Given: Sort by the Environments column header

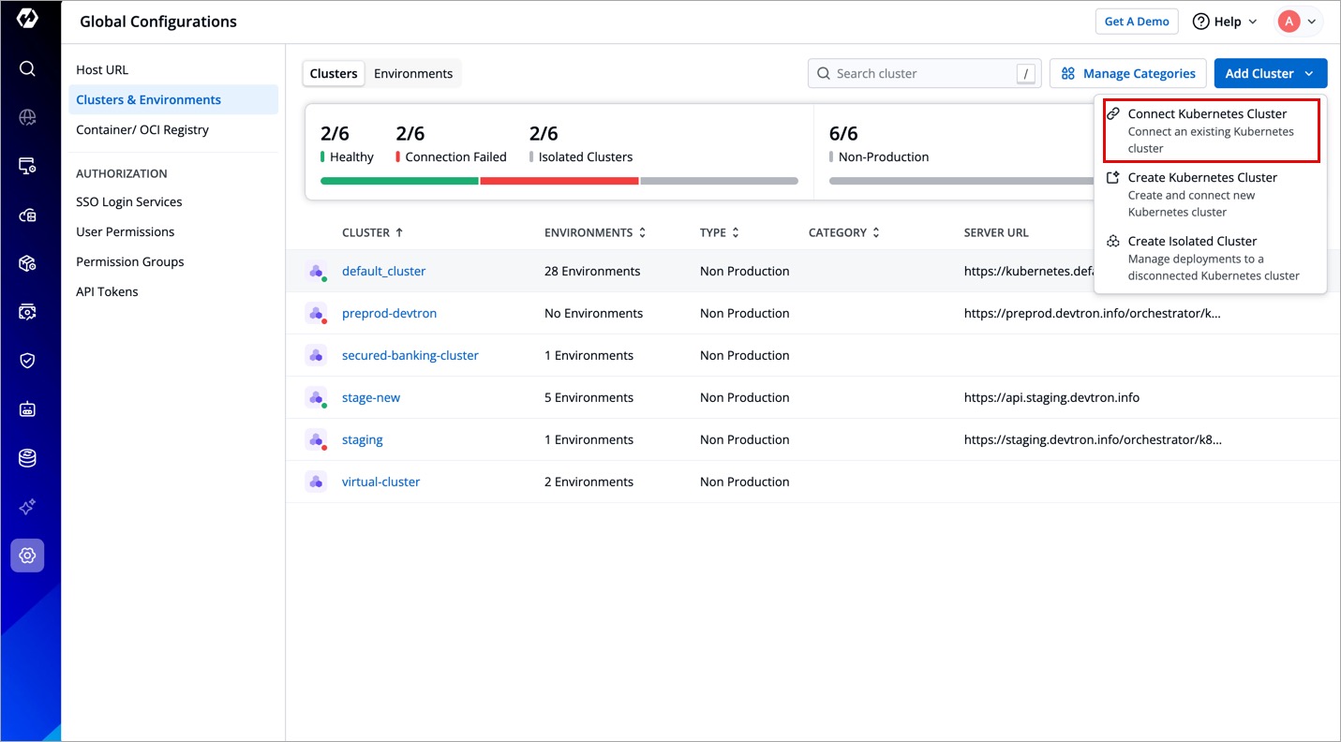Looking at the screenshot, I should pyautogui.click(x=595, y=232).
